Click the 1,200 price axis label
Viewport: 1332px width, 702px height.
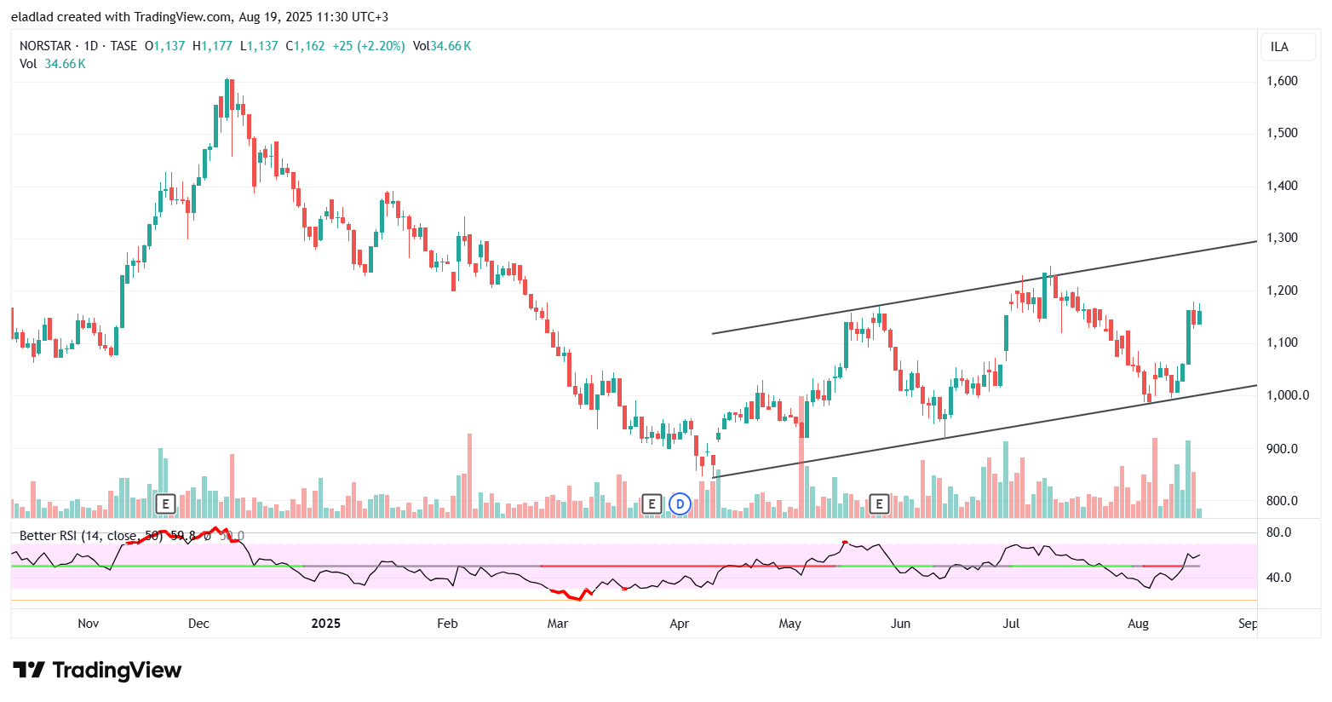[1282, 291]
